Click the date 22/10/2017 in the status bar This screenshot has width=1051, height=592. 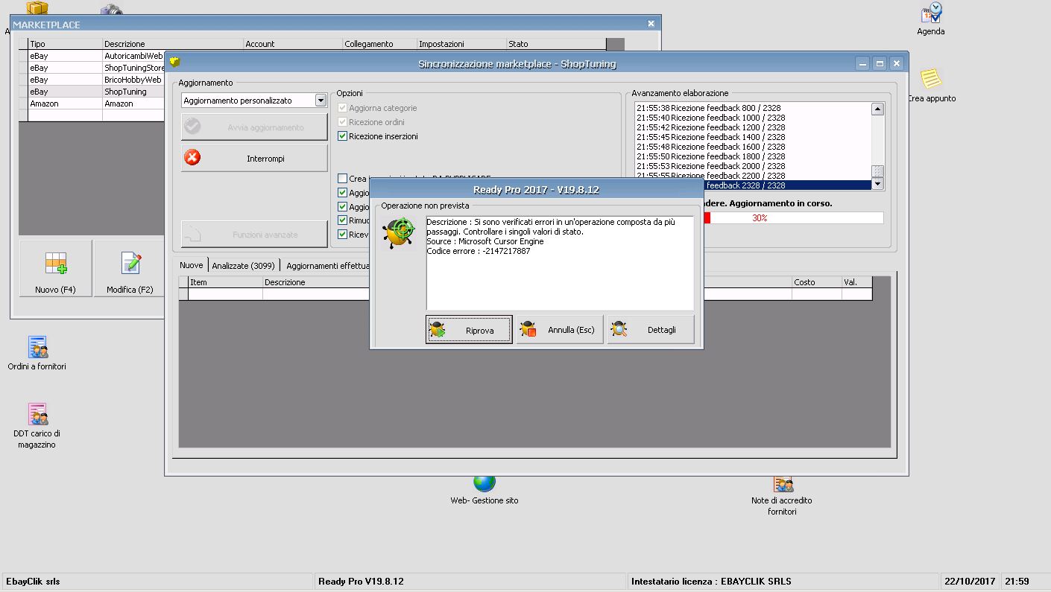[x=970, y=582]
